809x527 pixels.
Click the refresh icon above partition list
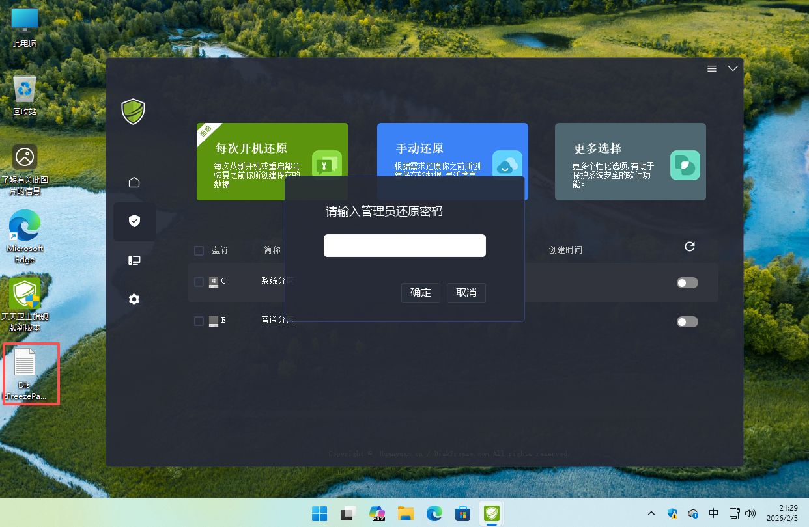click(x=690, y=247)
